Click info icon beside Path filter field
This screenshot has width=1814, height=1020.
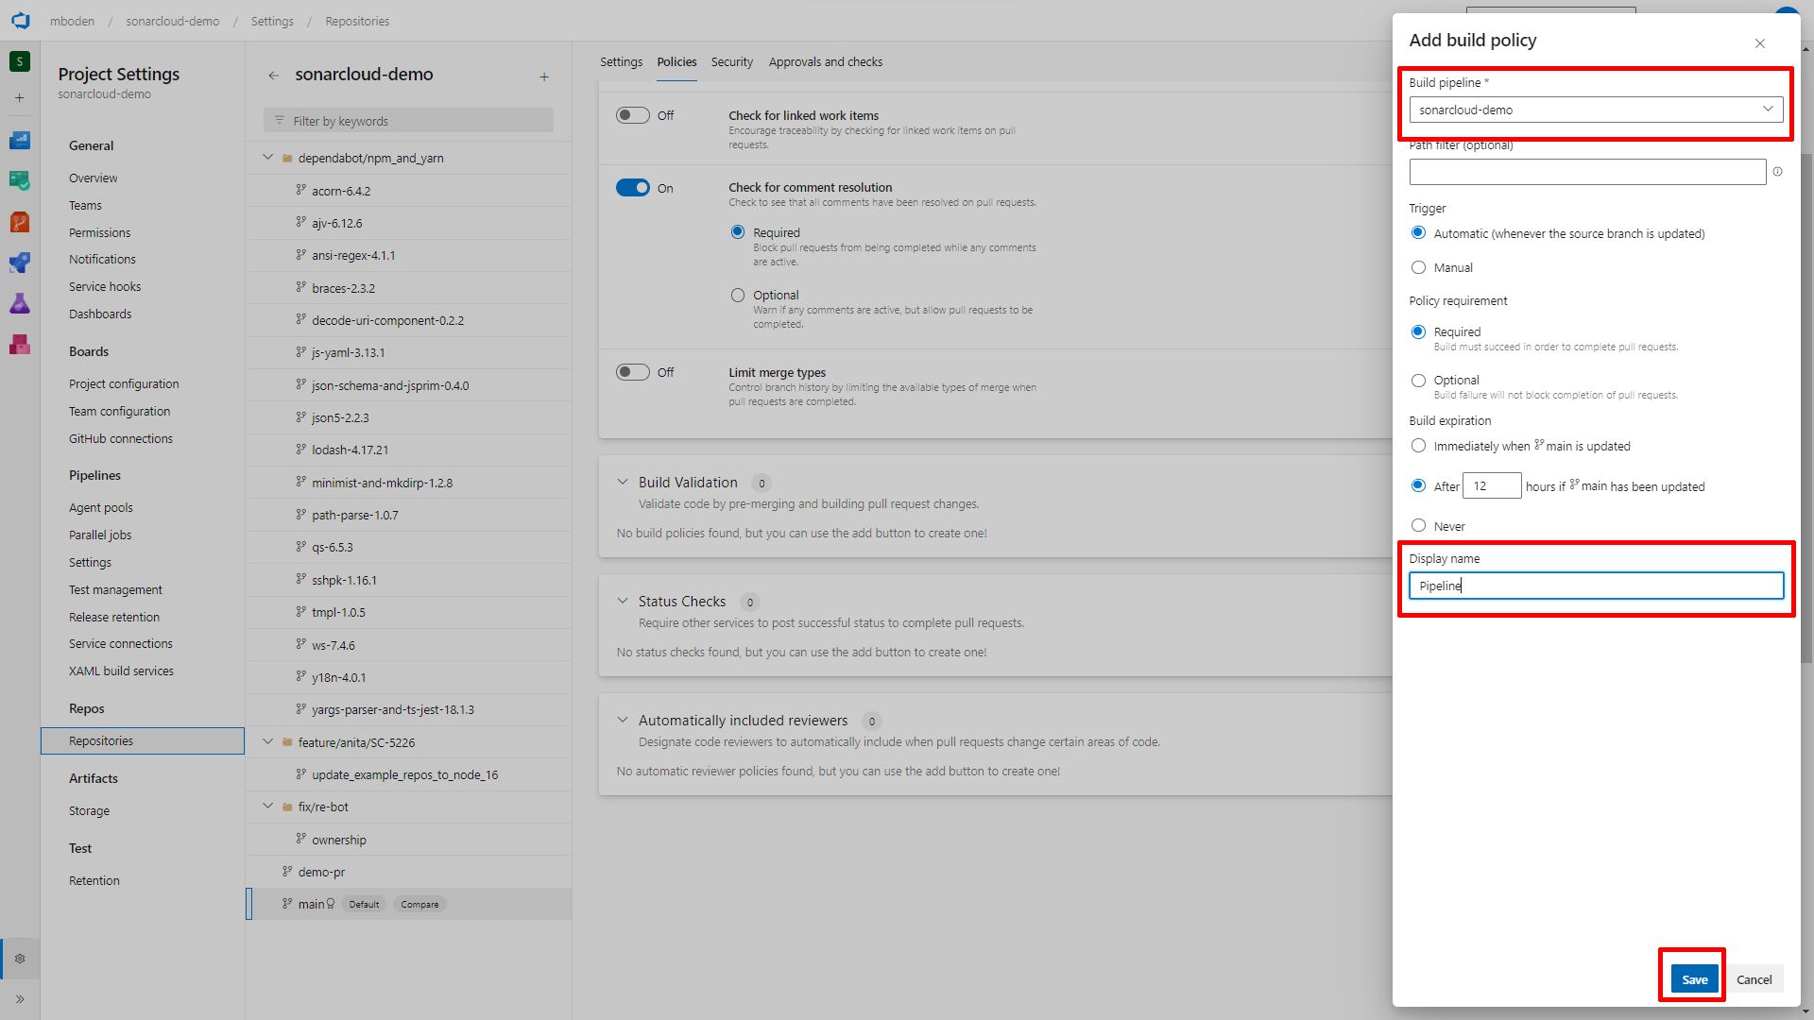[1777, 172]
